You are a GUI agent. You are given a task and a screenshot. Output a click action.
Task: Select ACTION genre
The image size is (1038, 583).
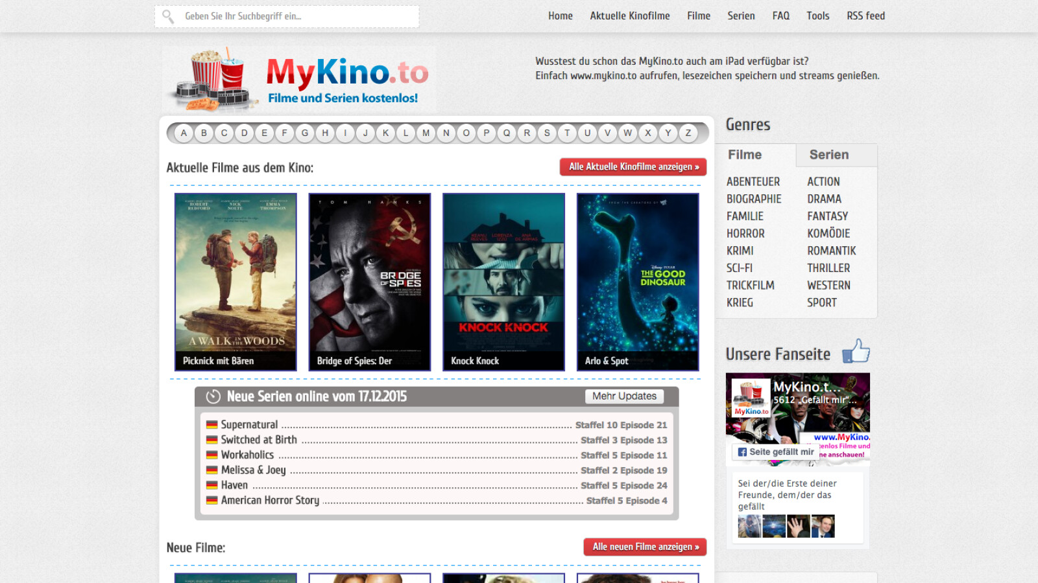tap(823, 182)
